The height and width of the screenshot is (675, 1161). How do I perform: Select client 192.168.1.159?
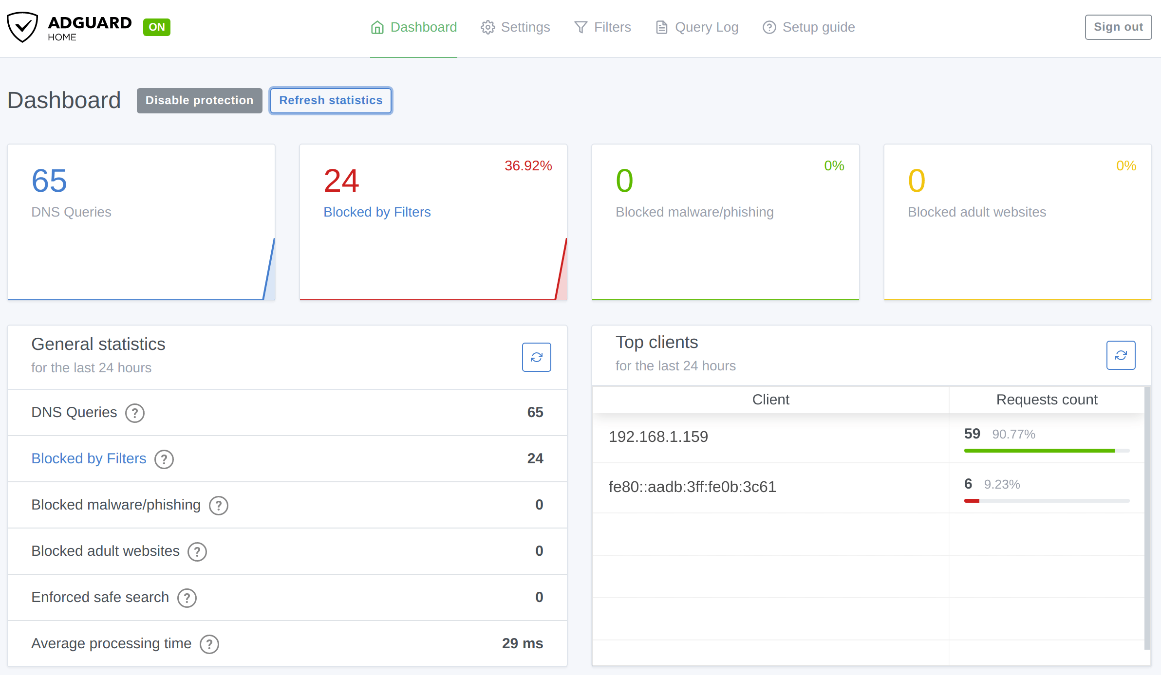[x=658, y=437]
